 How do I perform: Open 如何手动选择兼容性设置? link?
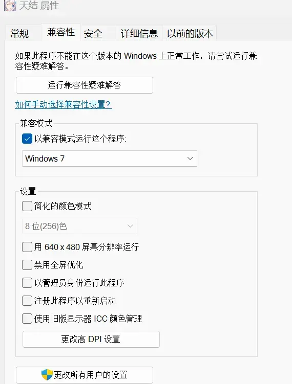point(64,105)
